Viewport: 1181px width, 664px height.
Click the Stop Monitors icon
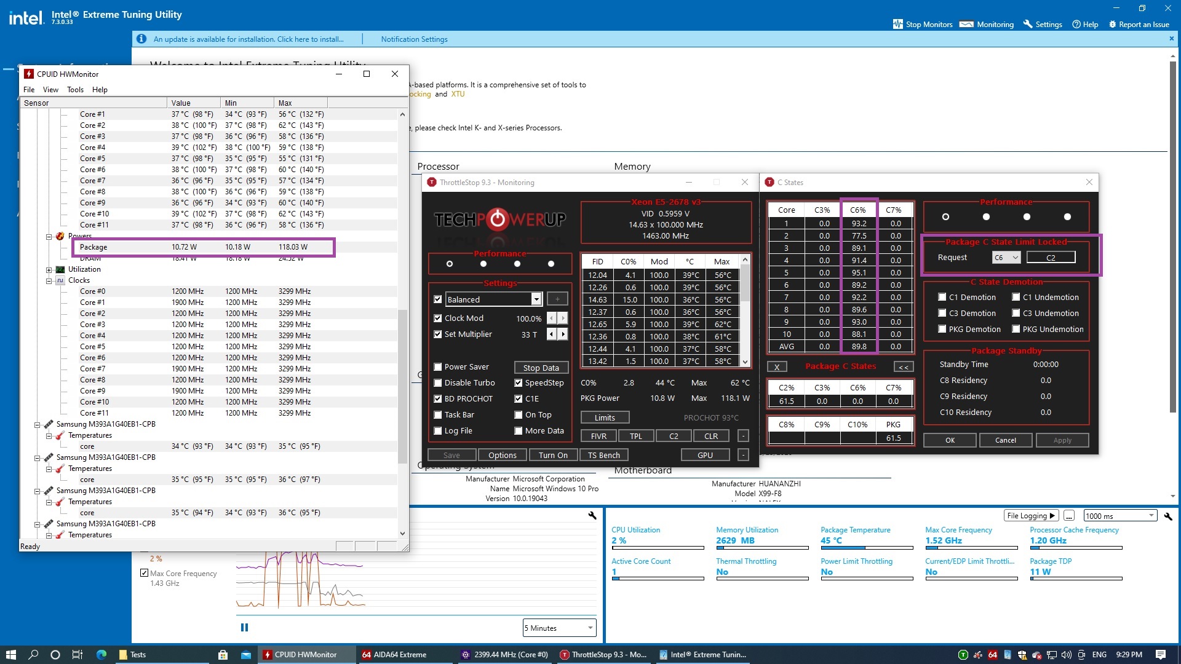pyautogui.click(x=897, y=25)
